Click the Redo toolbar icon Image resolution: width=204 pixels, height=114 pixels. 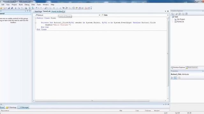[41, 8]
